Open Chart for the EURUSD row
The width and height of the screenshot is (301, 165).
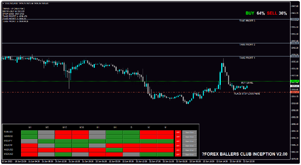(190, 132)
